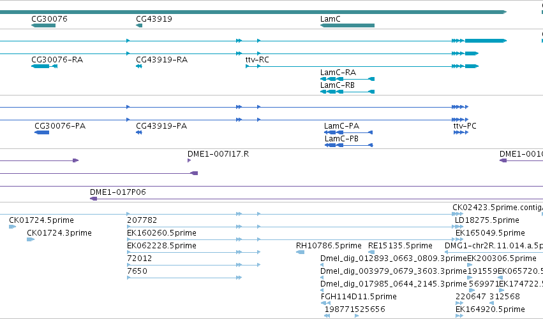Select the FGH114D11.5prime EST label

coord(359,297)
